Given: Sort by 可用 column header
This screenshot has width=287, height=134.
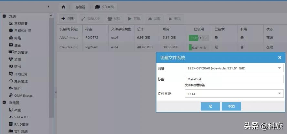Looking at the screenshot, I should pos(173,29).
